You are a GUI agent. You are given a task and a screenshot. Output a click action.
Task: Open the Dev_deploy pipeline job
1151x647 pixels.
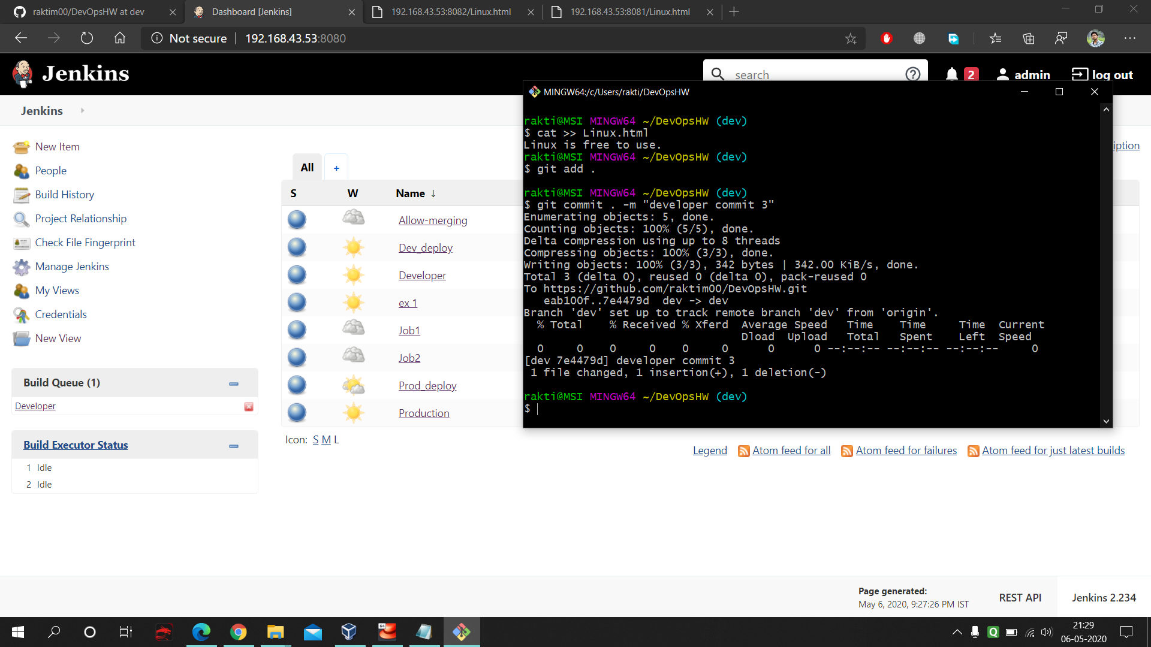click(x=425, y=247)
